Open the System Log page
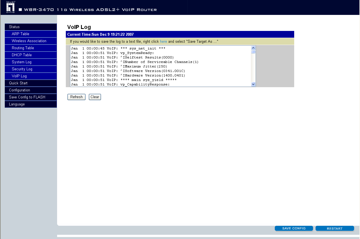 coord(31,62)
